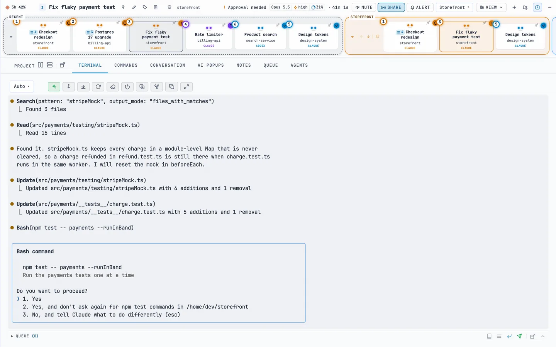This screenshot has width=556, height=347.
Task: Click the plus icon to add a new session
Action: click(x=514, y=7)
